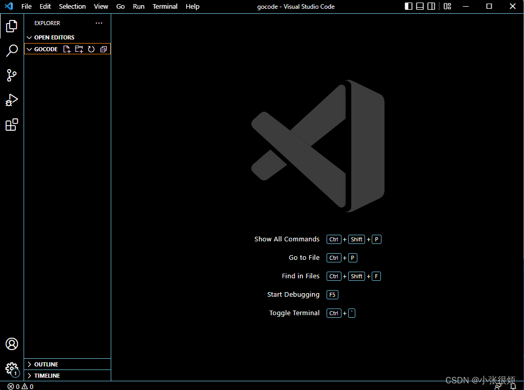This screenshot has height=390, width=524.
Task: Open the Run menu
Action: [138, 6]
